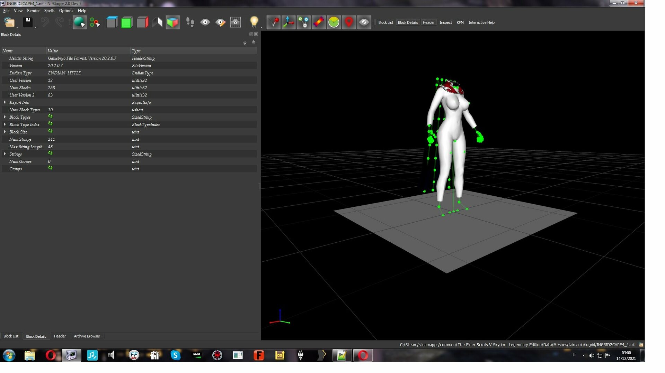Click the expand-all up chevron
Viewport: 665px width, 373px height.
pos(254,42)
